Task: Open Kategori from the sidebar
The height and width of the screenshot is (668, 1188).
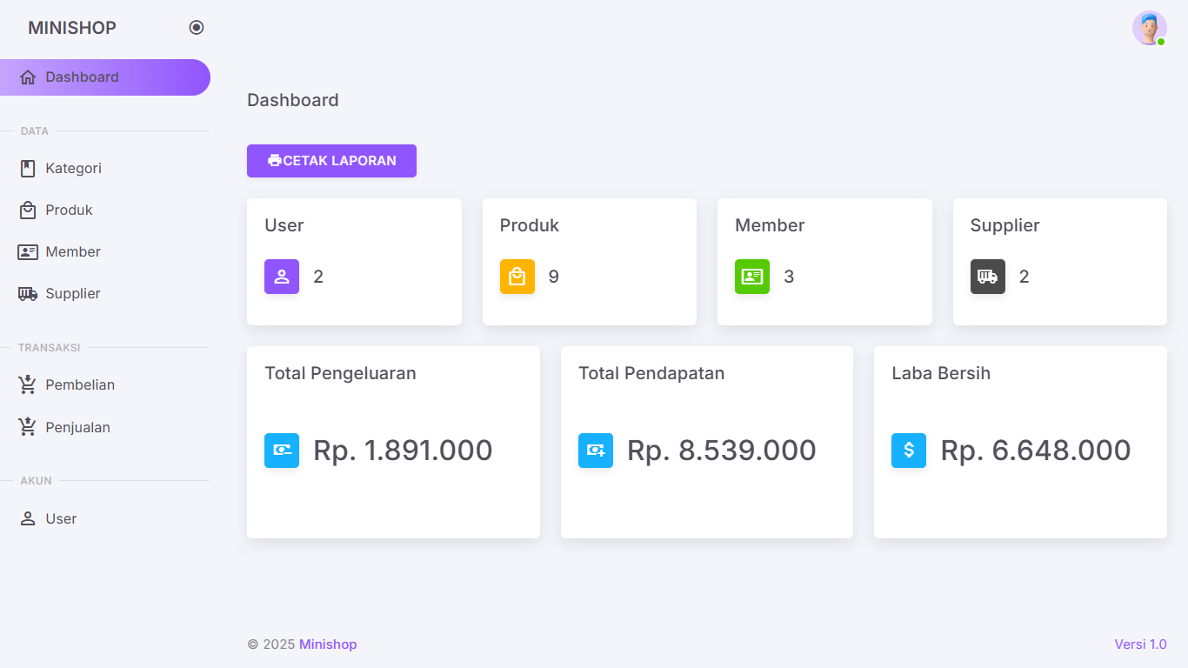Action: click(73, 169)
